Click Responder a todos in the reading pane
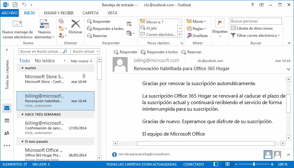 159,52
